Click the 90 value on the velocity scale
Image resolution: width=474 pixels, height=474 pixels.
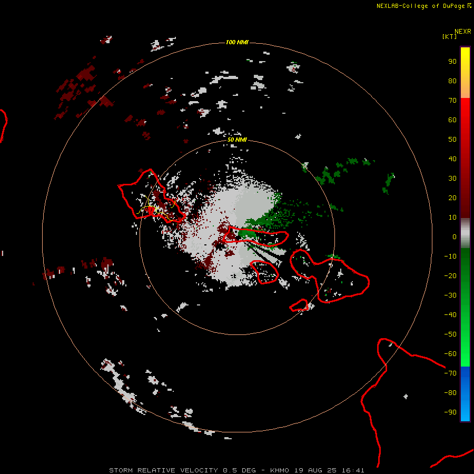(452, 62)
